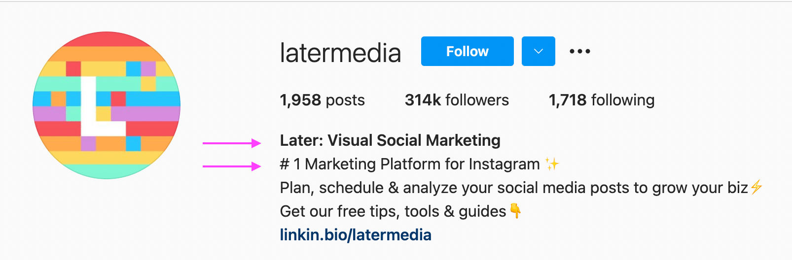The height and width of the screenshot is (260, 792).
Task: Click the Plan, schedule & analyze bio line
Action: click(521, 188)
